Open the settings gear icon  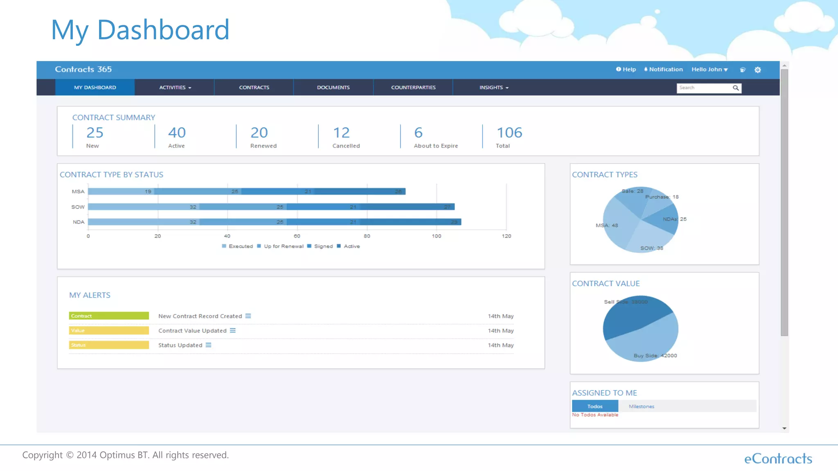click(757, 70)
